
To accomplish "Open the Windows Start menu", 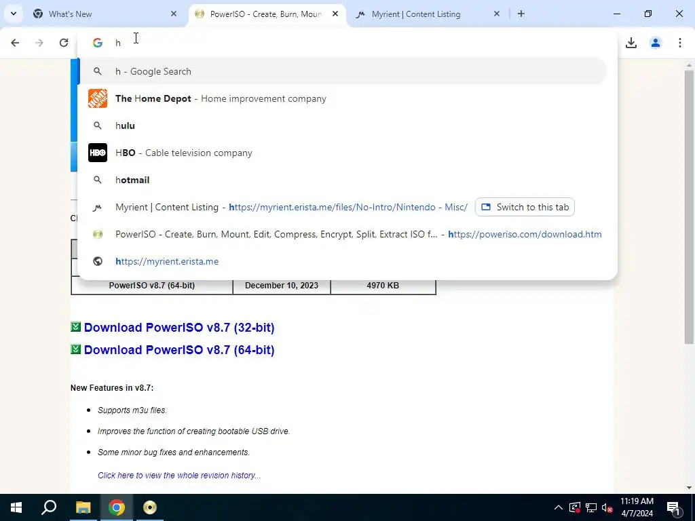I will coord(16,507).
